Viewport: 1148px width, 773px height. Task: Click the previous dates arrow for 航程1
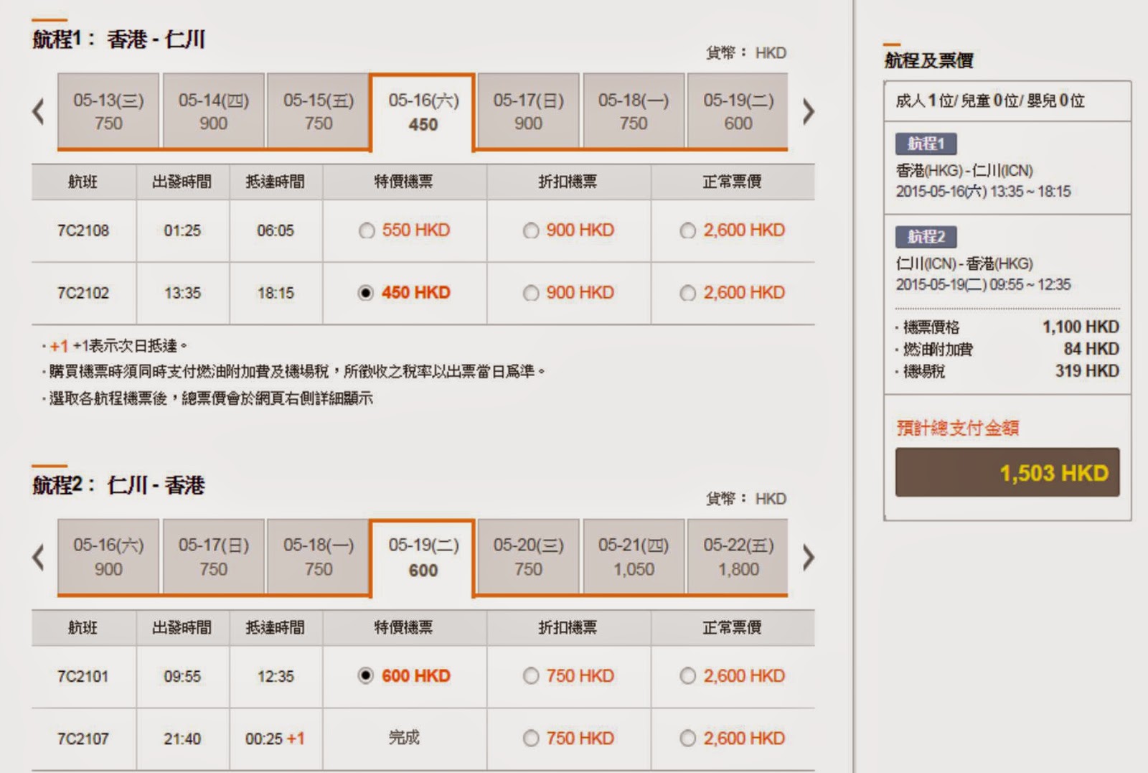39,111
